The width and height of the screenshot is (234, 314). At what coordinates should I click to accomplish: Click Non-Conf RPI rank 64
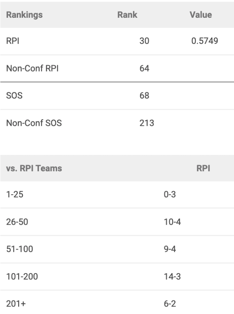tap(144, 68)
